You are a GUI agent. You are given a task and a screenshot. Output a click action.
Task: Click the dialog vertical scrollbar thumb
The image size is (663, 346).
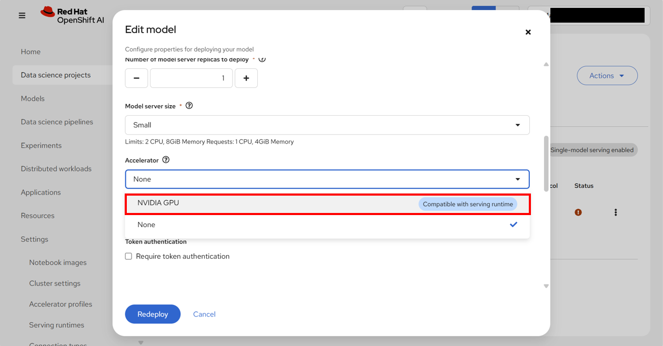tap(546, 164)
